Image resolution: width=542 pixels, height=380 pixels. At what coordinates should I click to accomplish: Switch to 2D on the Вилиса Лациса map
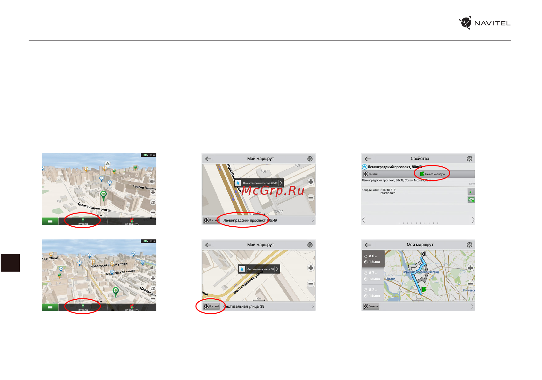(x=153, y=202)
